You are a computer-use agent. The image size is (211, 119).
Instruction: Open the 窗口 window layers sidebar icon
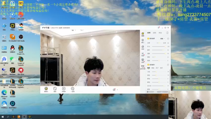(143, 41)
